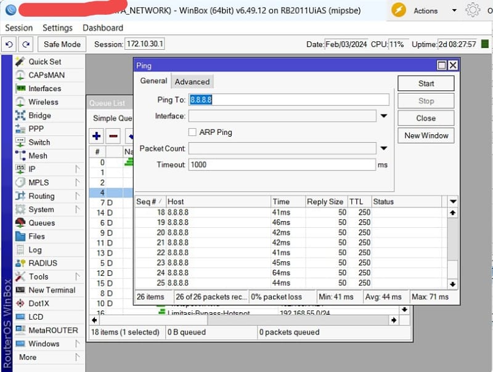The width and height of the screenshot is (493, 372).
Task: Open the Mesh menu icon
Action: 20,156
